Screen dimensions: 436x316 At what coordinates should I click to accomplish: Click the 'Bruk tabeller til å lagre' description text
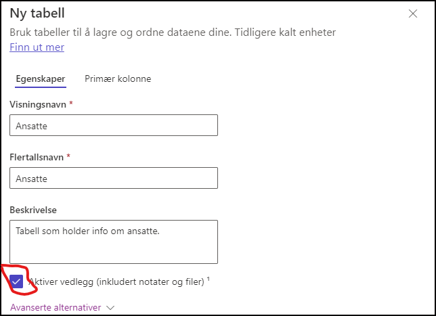pos(173,32)
